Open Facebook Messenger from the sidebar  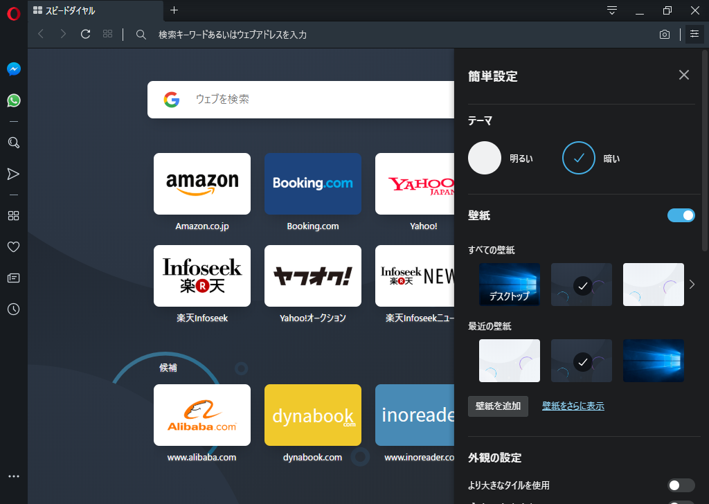(13, 69)
